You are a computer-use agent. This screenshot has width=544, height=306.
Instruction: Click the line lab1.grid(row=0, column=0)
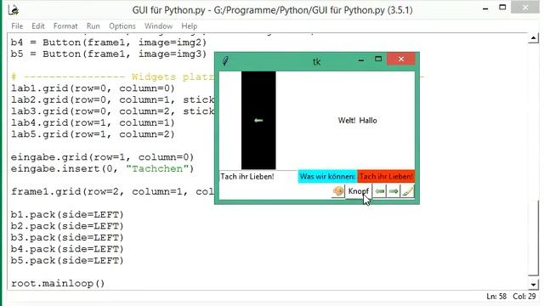tap(93, 88)
